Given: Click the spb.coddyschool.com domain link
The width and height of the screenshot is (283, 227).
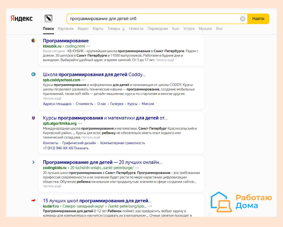Looking at the screenshot, I should [61, 80].
